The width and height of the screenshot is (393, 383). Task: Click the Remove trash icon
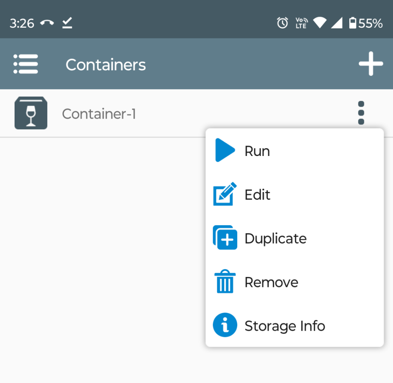click(x=225, y=282)
